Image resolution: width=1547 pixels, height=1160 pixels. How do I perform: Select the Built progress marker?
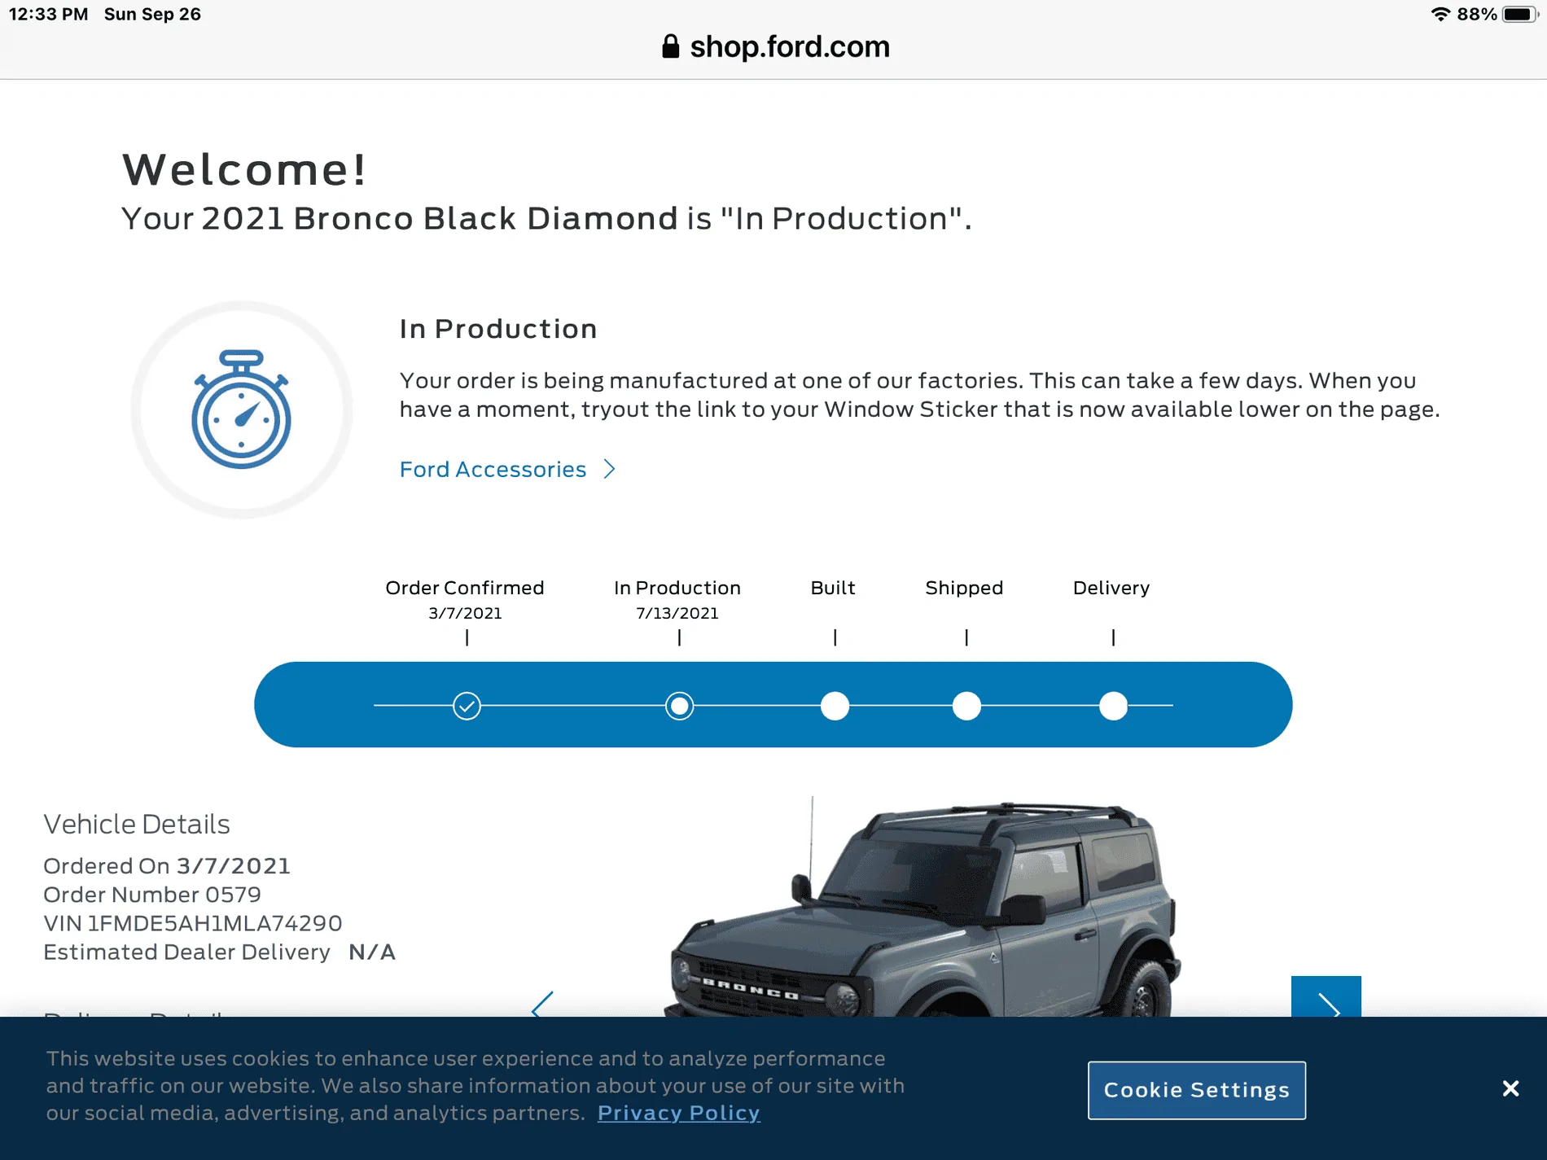[x=835, y=706]
